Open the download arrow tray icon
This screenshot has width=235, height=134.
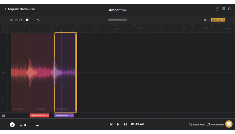click(x=224, y=20)
